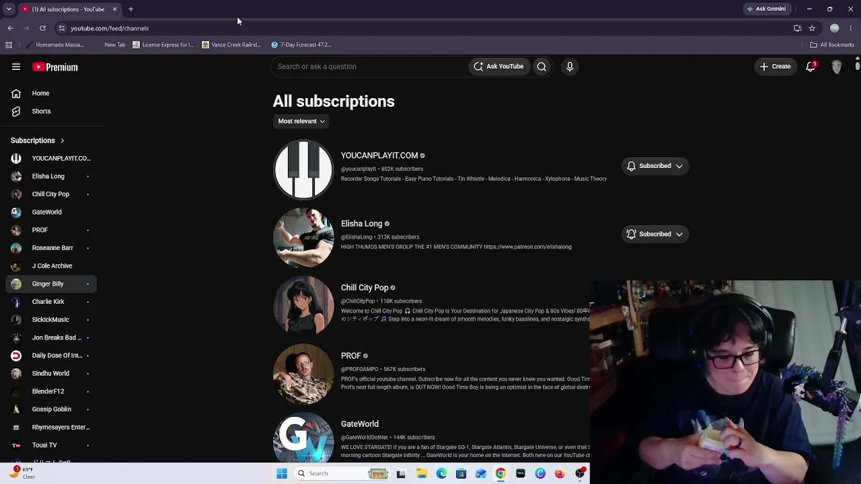Open the tab search dropdown arrow

(9, 9)
